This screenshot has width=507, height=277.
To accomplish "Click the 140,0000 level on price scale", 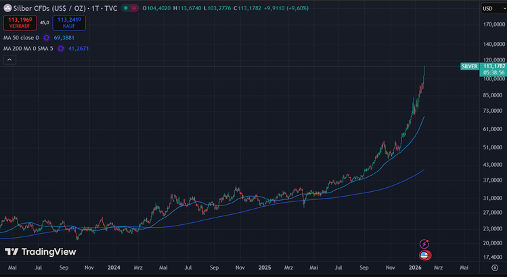I will pos(491,44).
